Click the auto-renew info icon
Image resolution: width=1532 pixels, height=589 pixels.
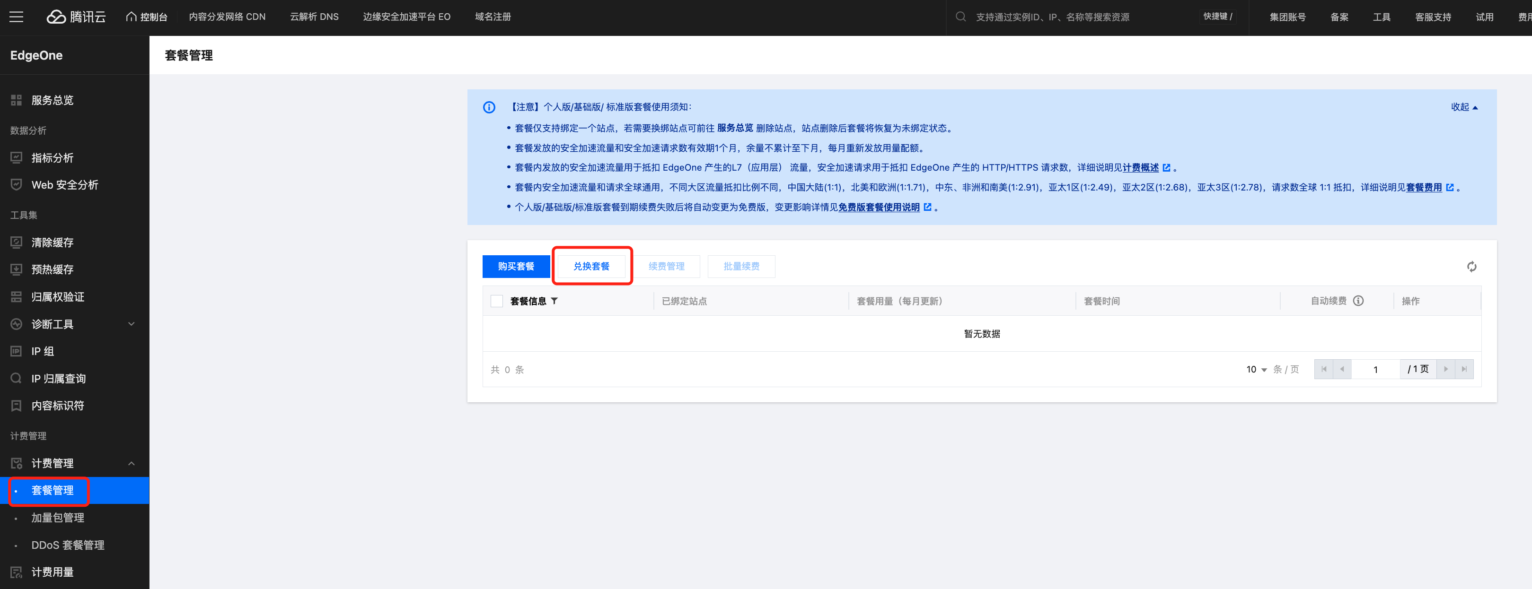click(x=1358, y=301)
